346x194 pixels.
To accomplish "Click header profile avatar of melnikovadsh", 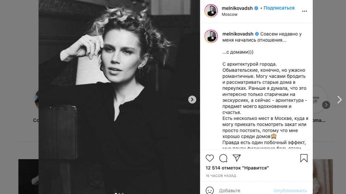I will point(211,11).
